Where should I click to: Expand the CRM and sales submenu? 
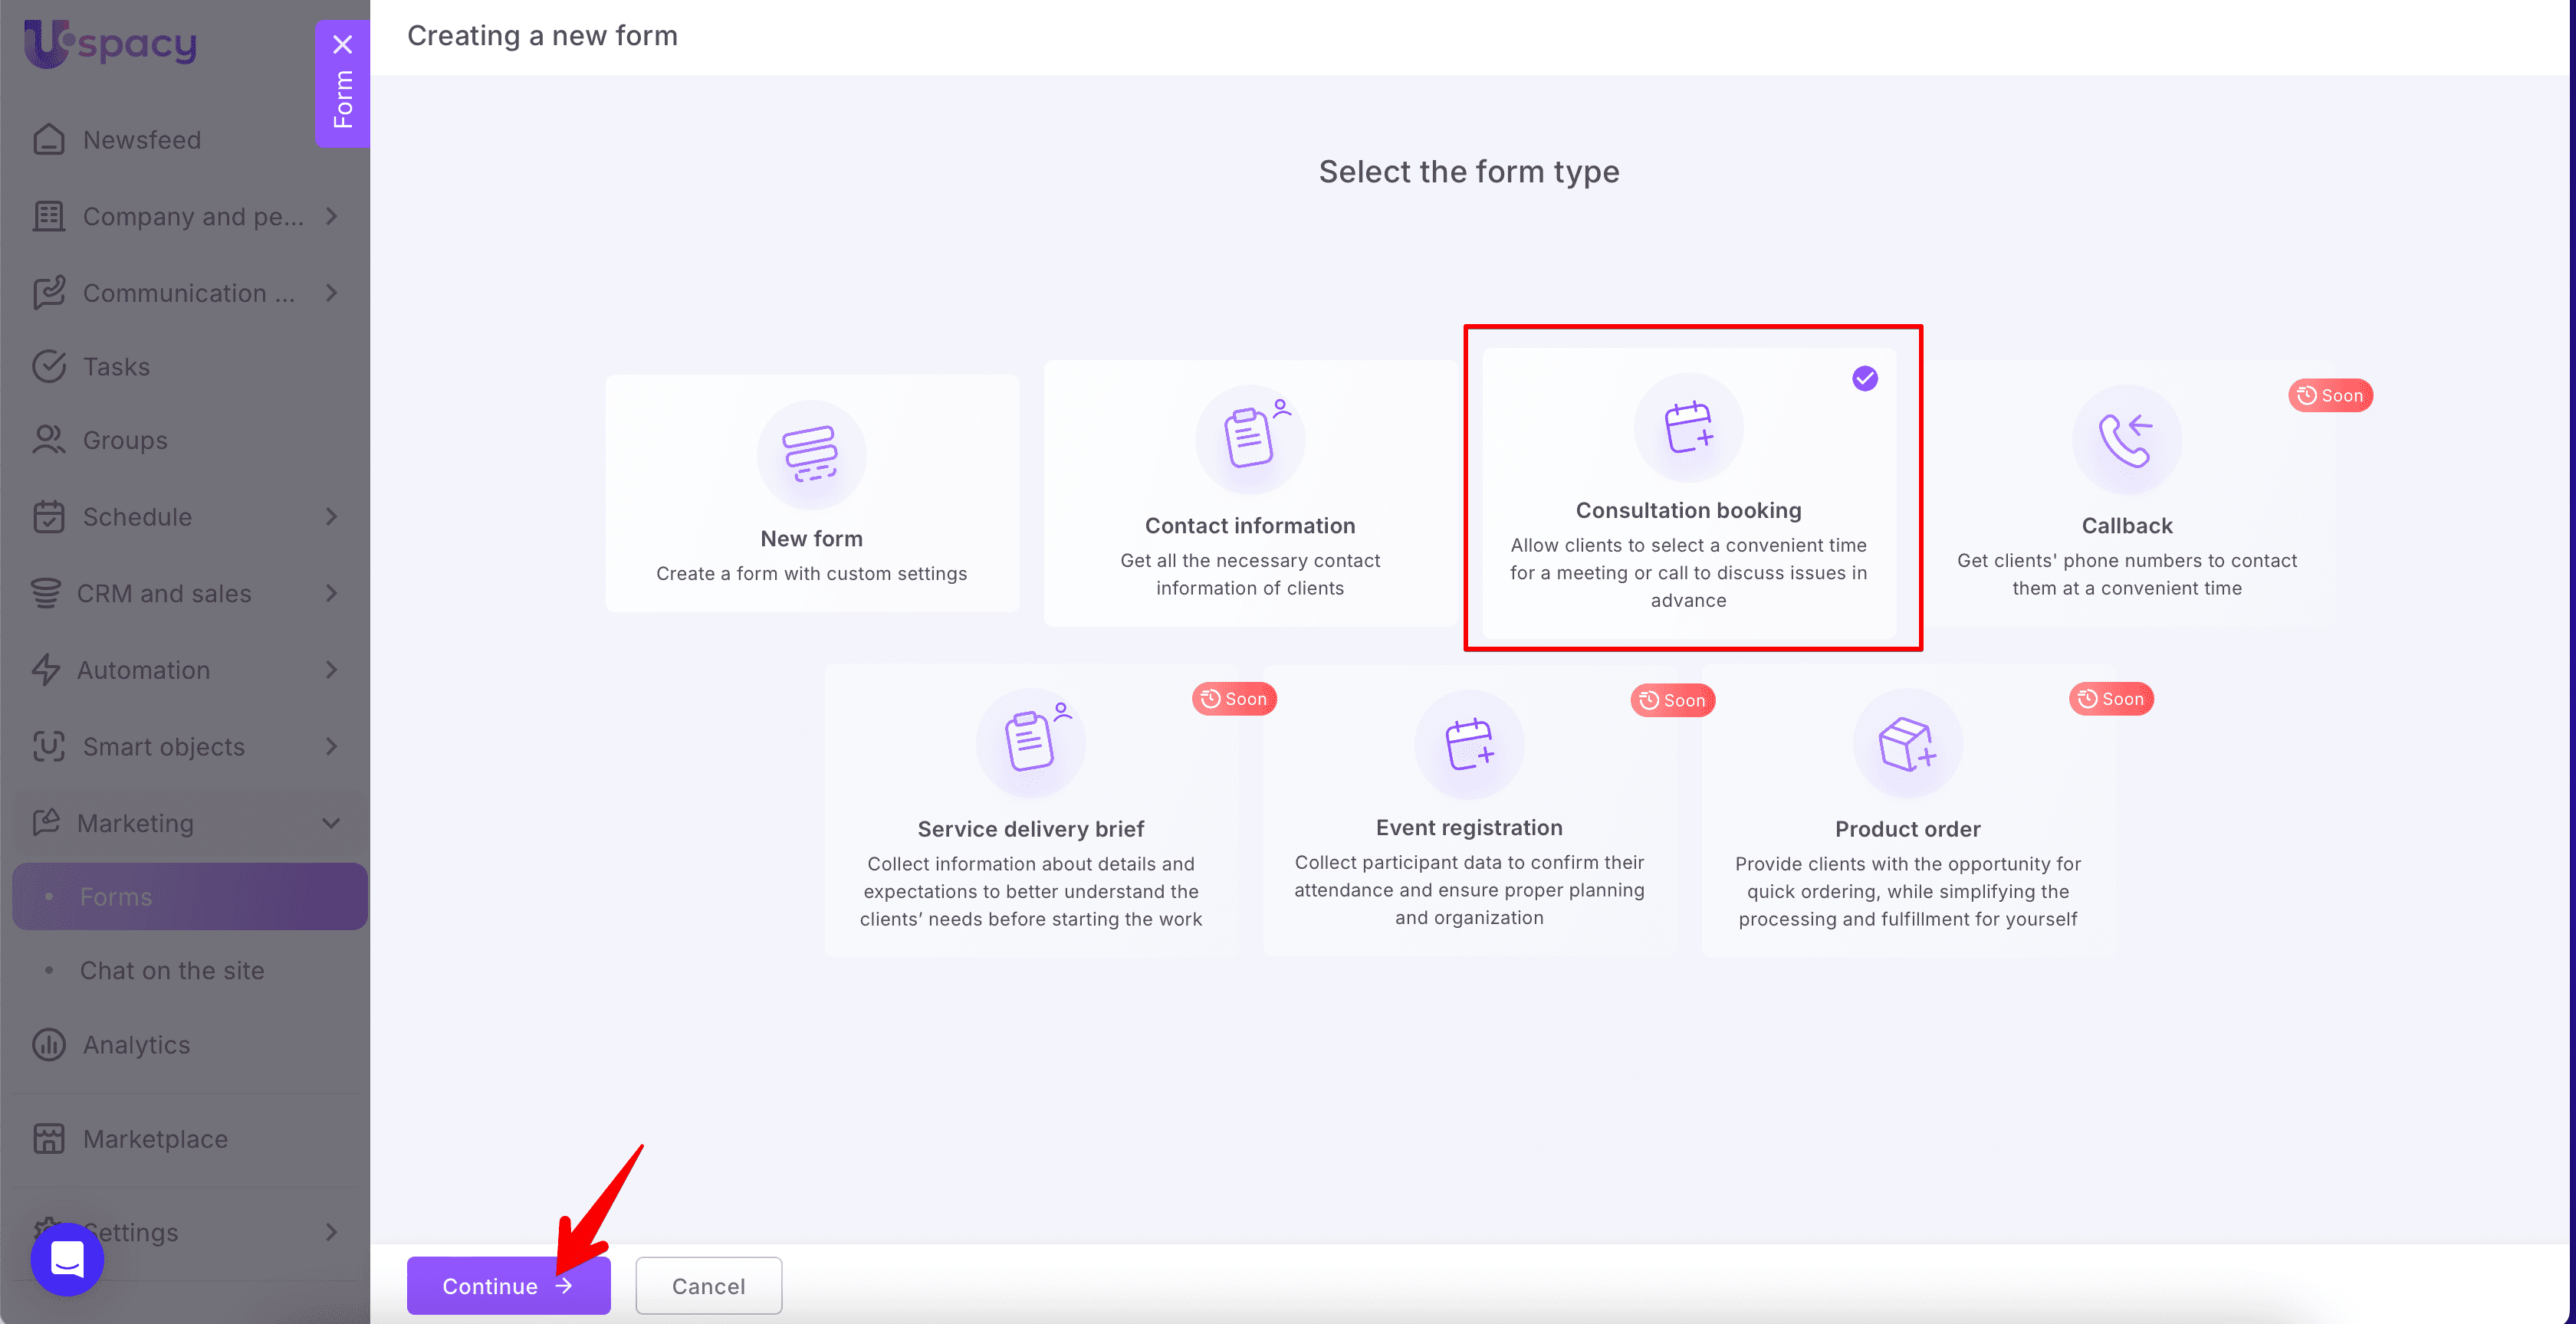click(331, 592)
